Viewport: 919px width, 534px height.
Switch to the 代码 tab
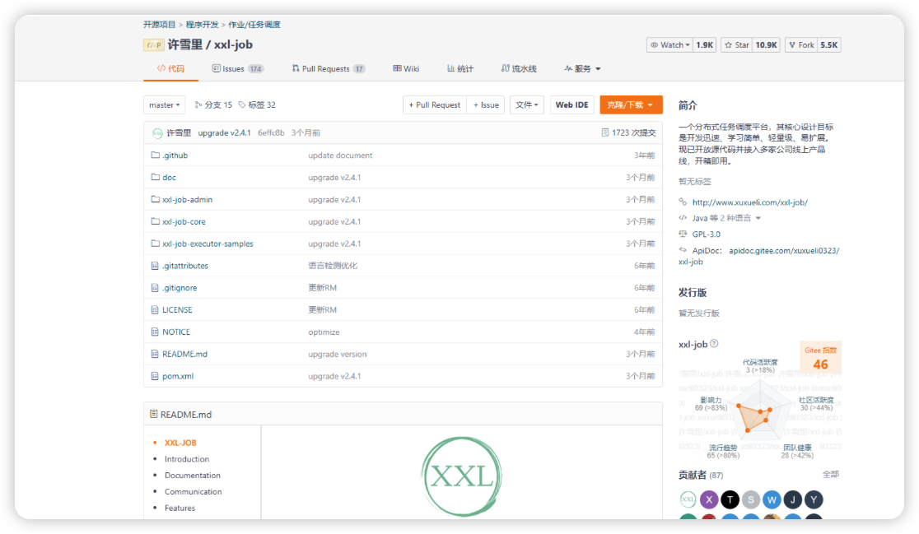[170, 68]
